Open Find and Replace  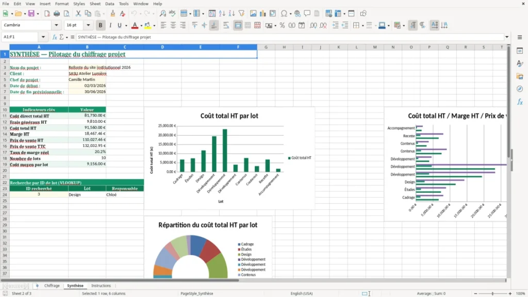click(x=162, y=13)
